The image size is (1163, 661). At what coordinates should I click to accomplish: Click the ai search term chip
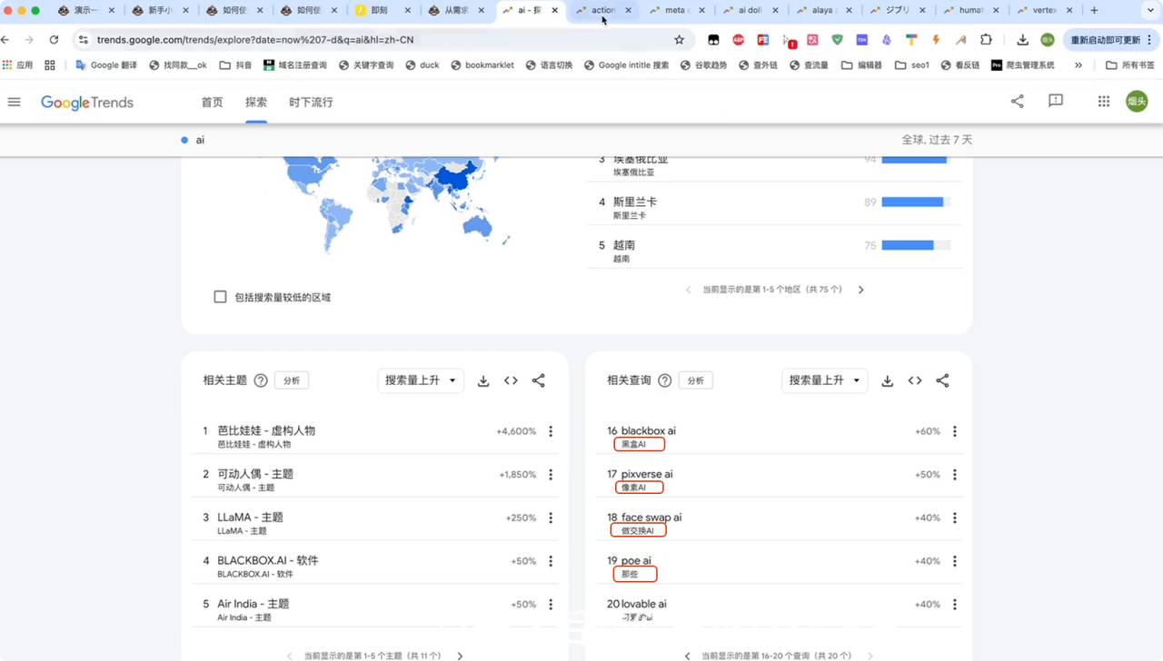point(194,140)
